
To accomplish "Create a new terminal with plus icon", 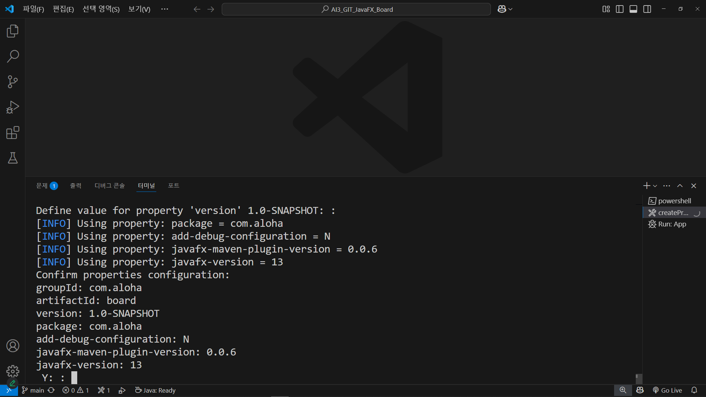I will coord(647,186).
